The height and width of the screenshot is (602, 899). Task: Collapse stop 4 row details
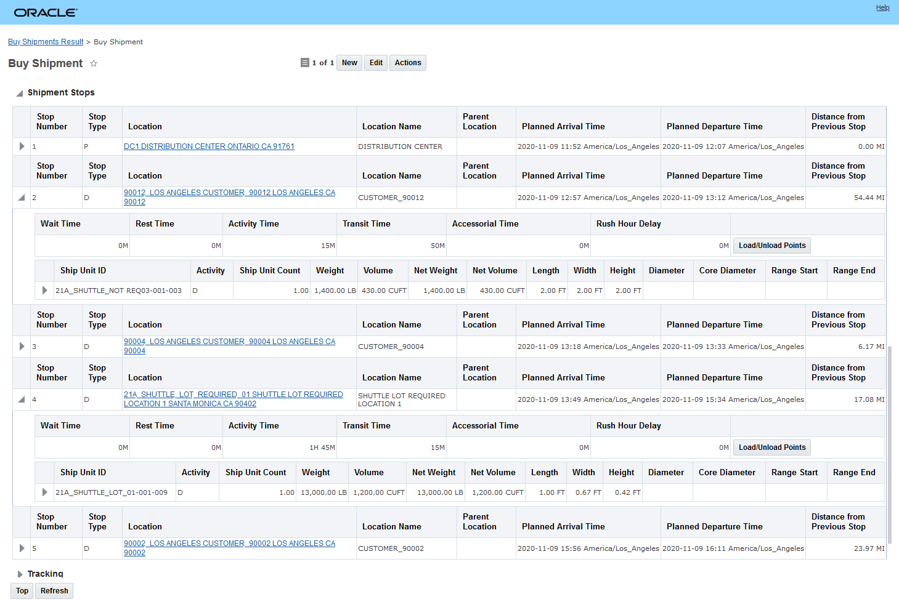pyautogui.click(x=22, y=399)
